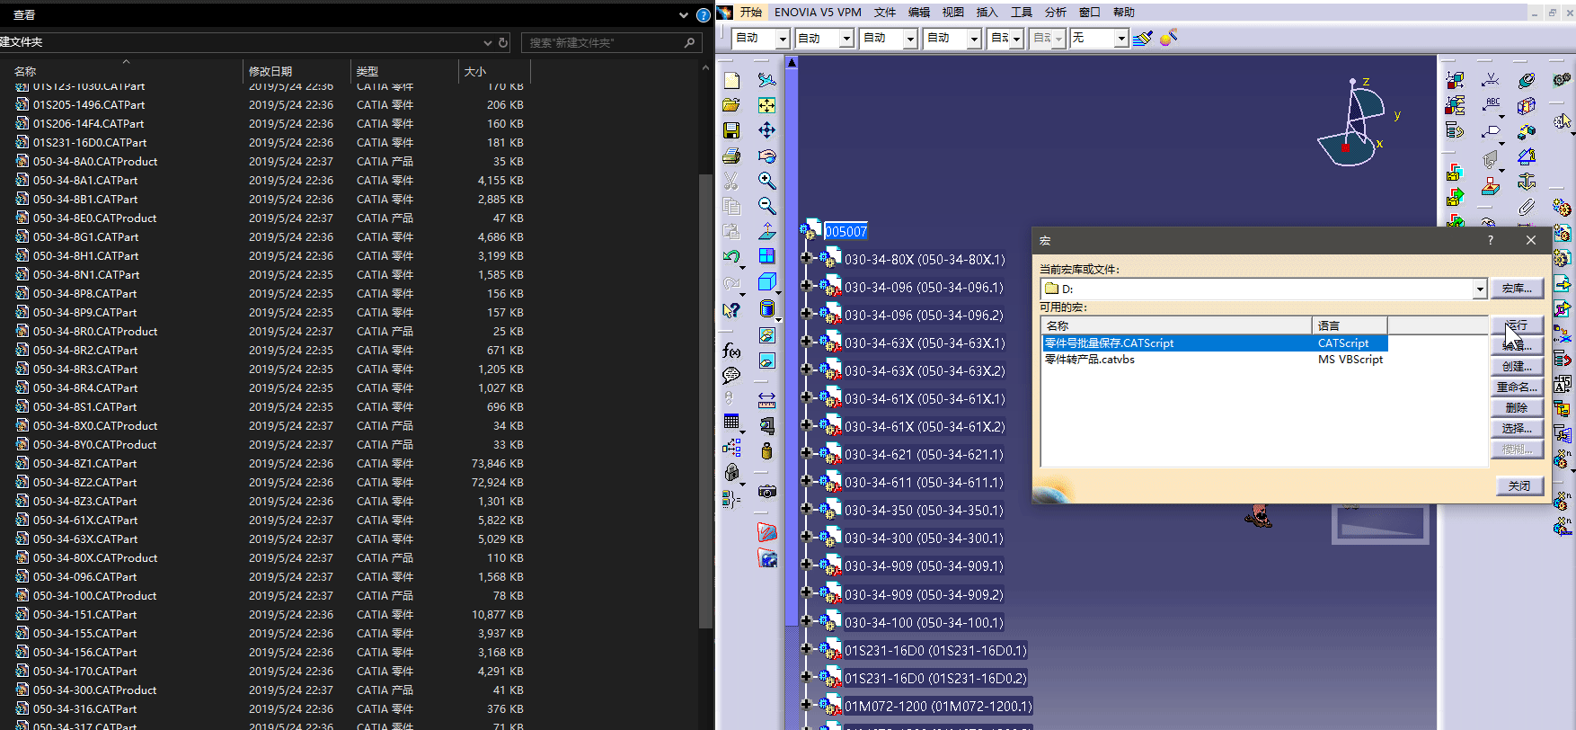Select the Rotate view tool
This screenshot has height=730, width=1576.
[766, 156]
